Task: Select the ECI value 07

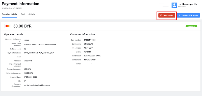Action: point(25,81)
